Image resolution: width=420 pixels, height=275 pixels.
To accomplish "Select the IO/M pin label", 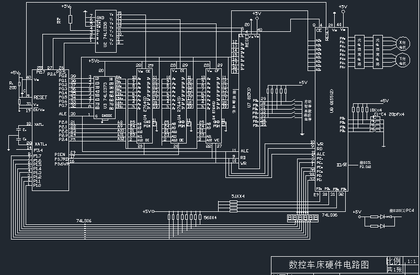I will 342,165.
